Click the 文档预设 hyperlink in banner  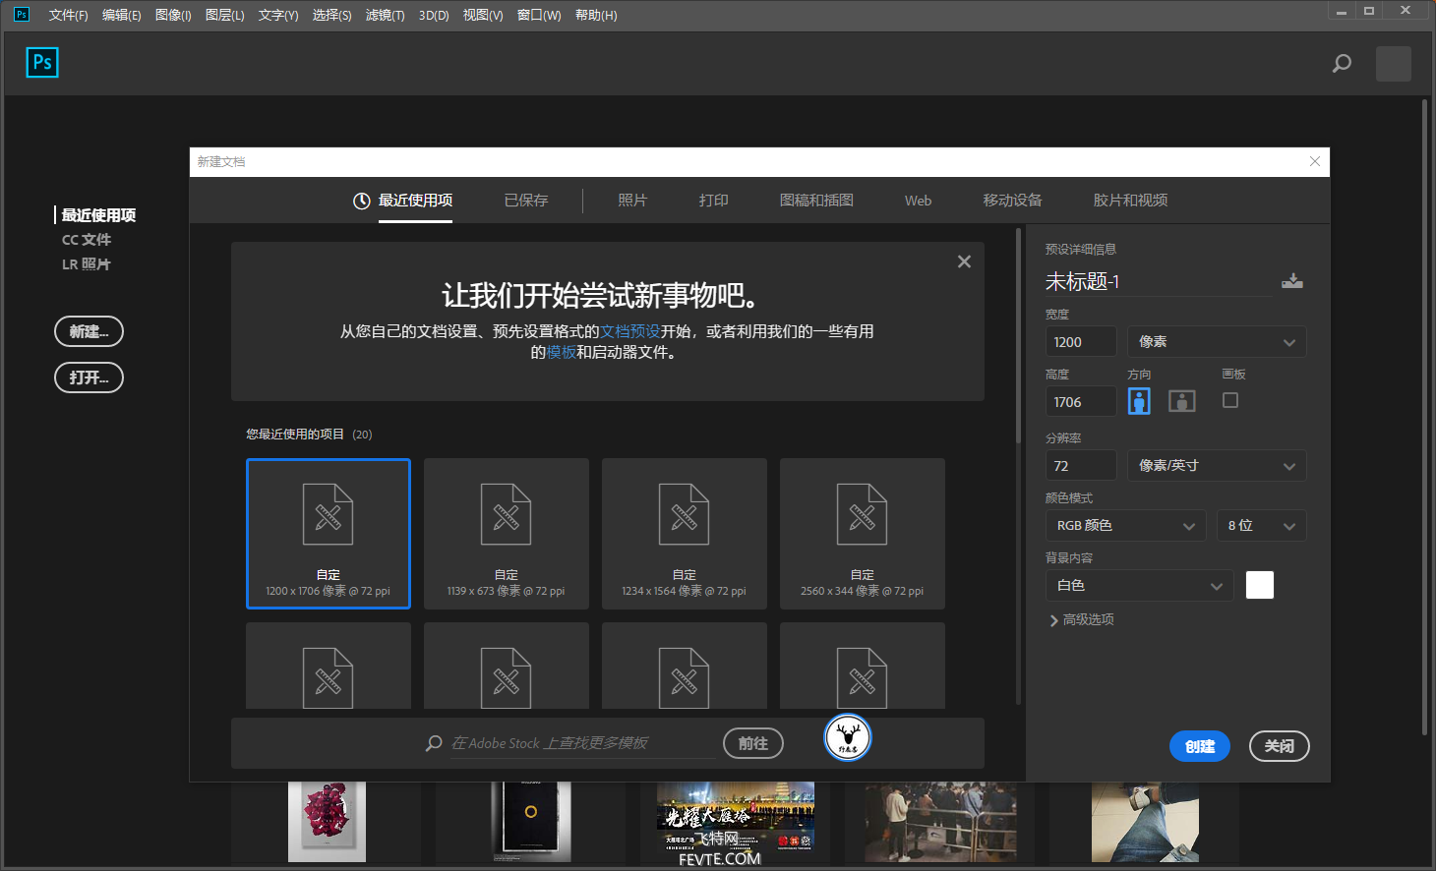tap(629, 331)
